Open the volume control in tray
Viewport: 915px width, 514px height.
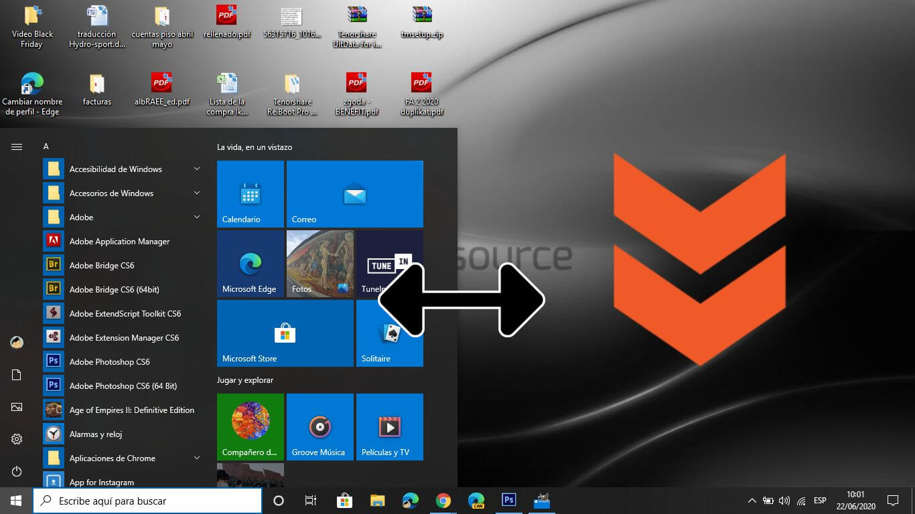coord(784,501)
